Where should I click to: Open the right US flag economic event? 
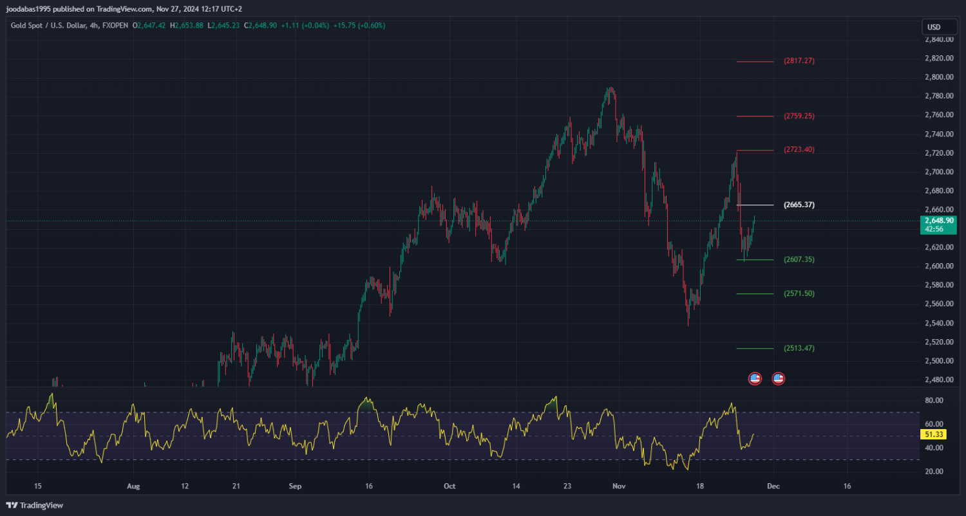coord(778,378)
